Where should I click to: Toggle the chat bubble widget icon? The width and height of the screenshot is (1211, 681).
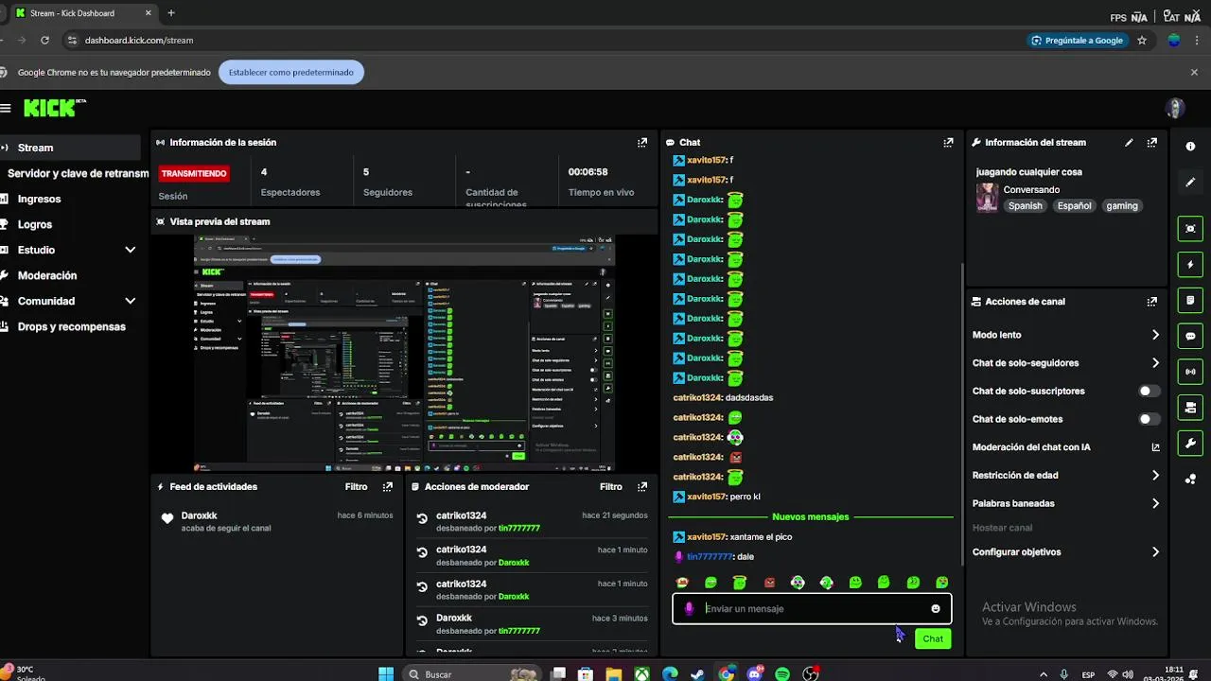tap(1190, 336)
